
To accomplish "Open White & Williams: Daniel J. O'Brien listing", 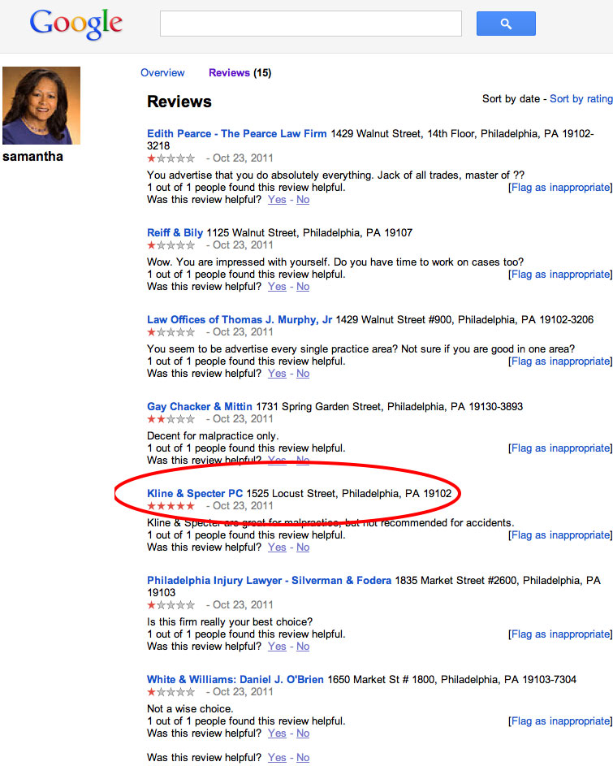I will tap(235, 680).
